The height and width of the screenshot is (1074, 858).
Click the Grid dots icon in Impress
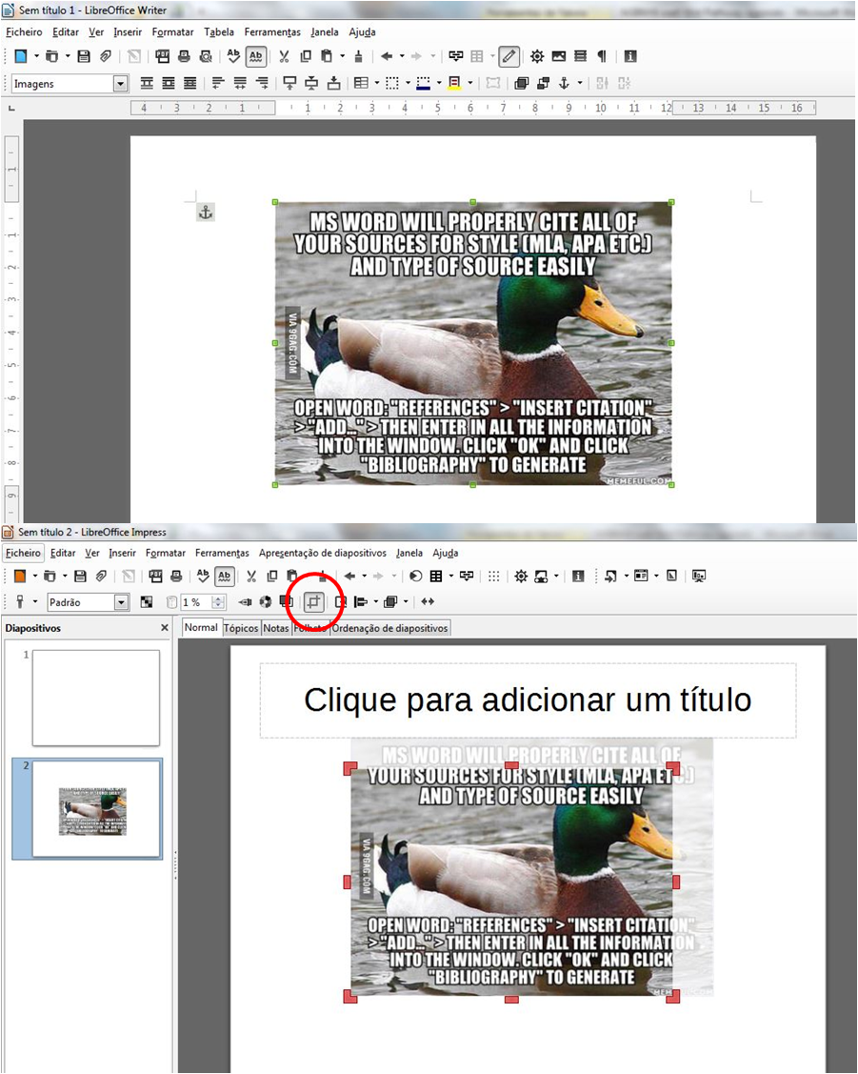[493, 576]
